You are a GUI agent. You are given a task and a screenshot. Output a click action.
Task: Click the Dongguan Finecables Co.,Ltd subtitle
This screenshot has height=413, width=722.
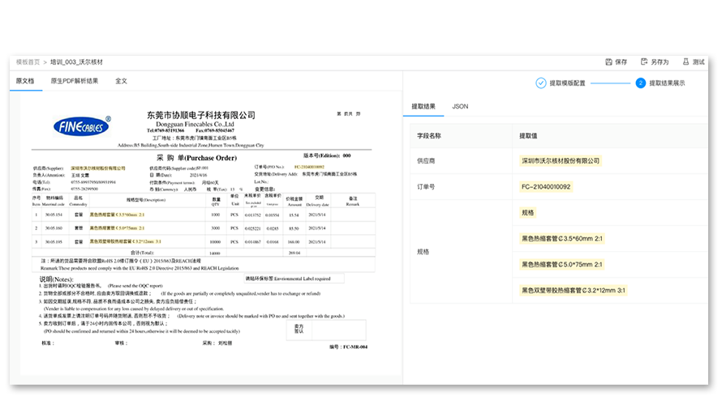pyautogui.click(x=195, y=124)
